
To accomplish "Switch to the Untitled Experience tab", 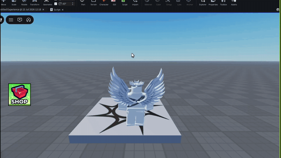I will (21, 10).
